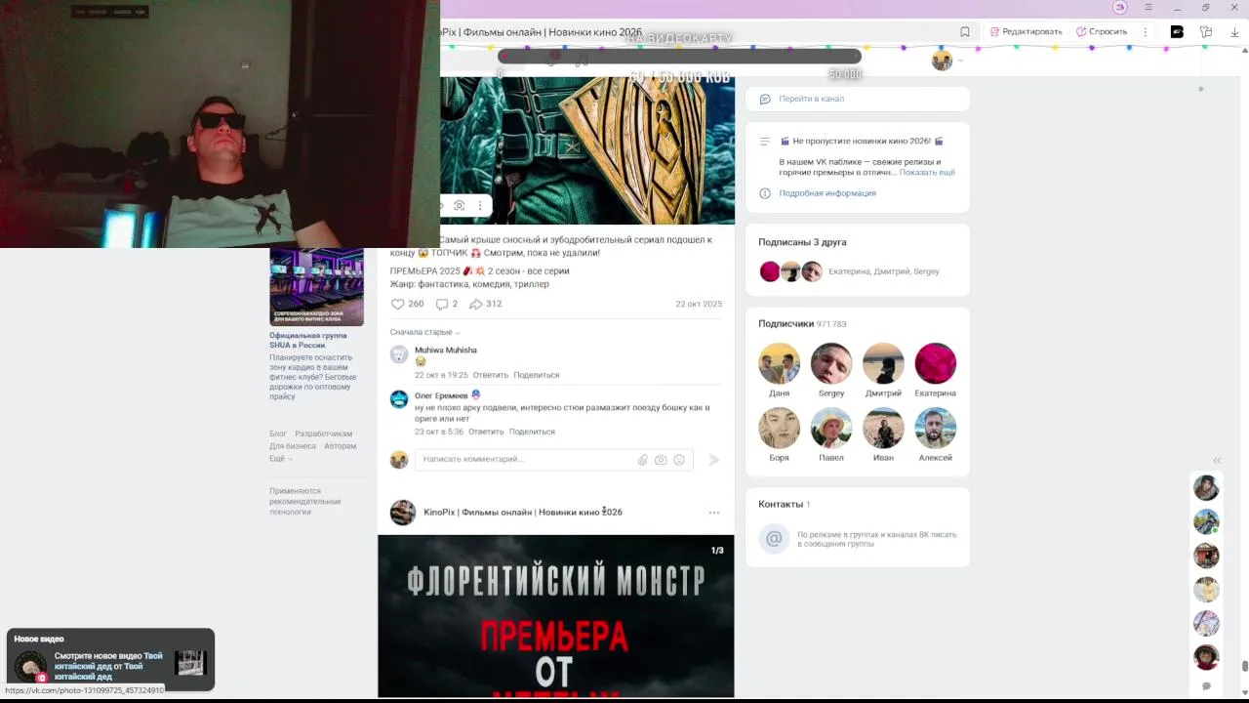Open Подробная информация link

(827, 193)
